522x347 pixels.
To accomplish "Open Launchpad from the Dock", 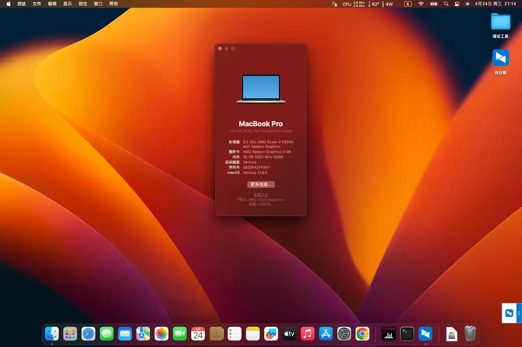I will [70, 334].
